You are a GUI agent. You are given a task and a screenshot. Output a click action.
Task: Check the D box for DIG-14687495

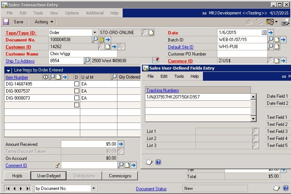click(x=77, y=84)
